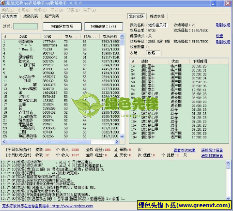Click the log panel scrollbar up arrow
The height and width of the screenshot is (211, 233).
228,163
